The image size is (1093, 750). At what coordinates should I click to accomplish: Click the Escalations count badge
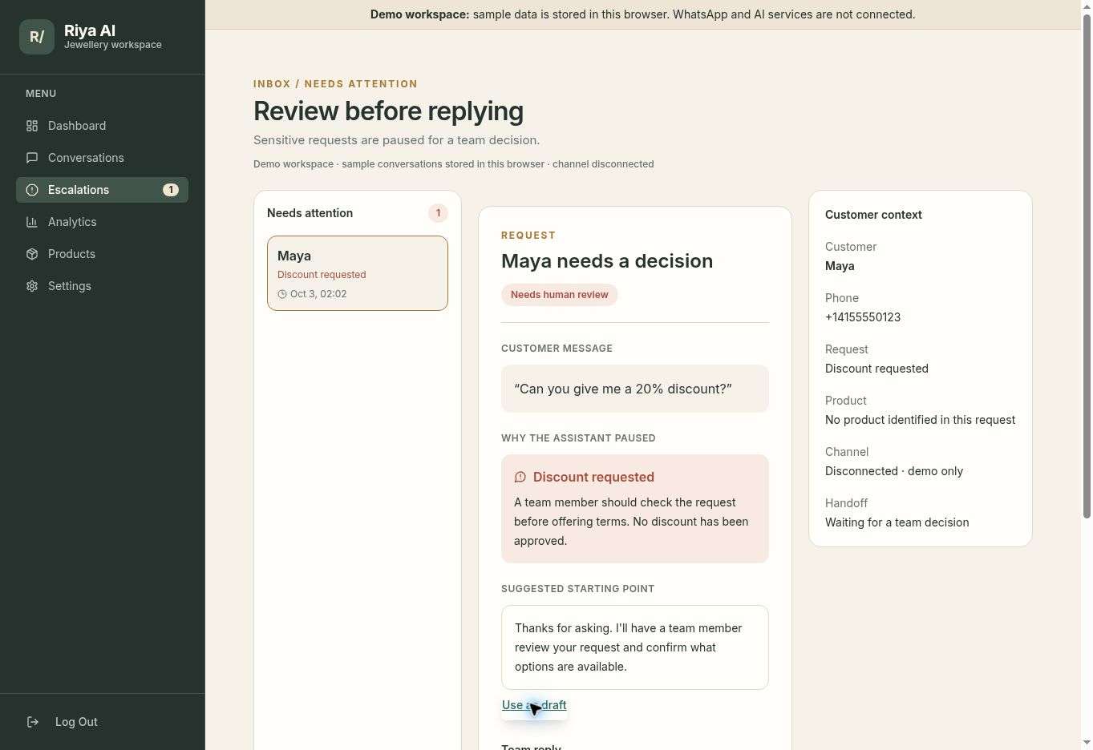pos(171,190)
